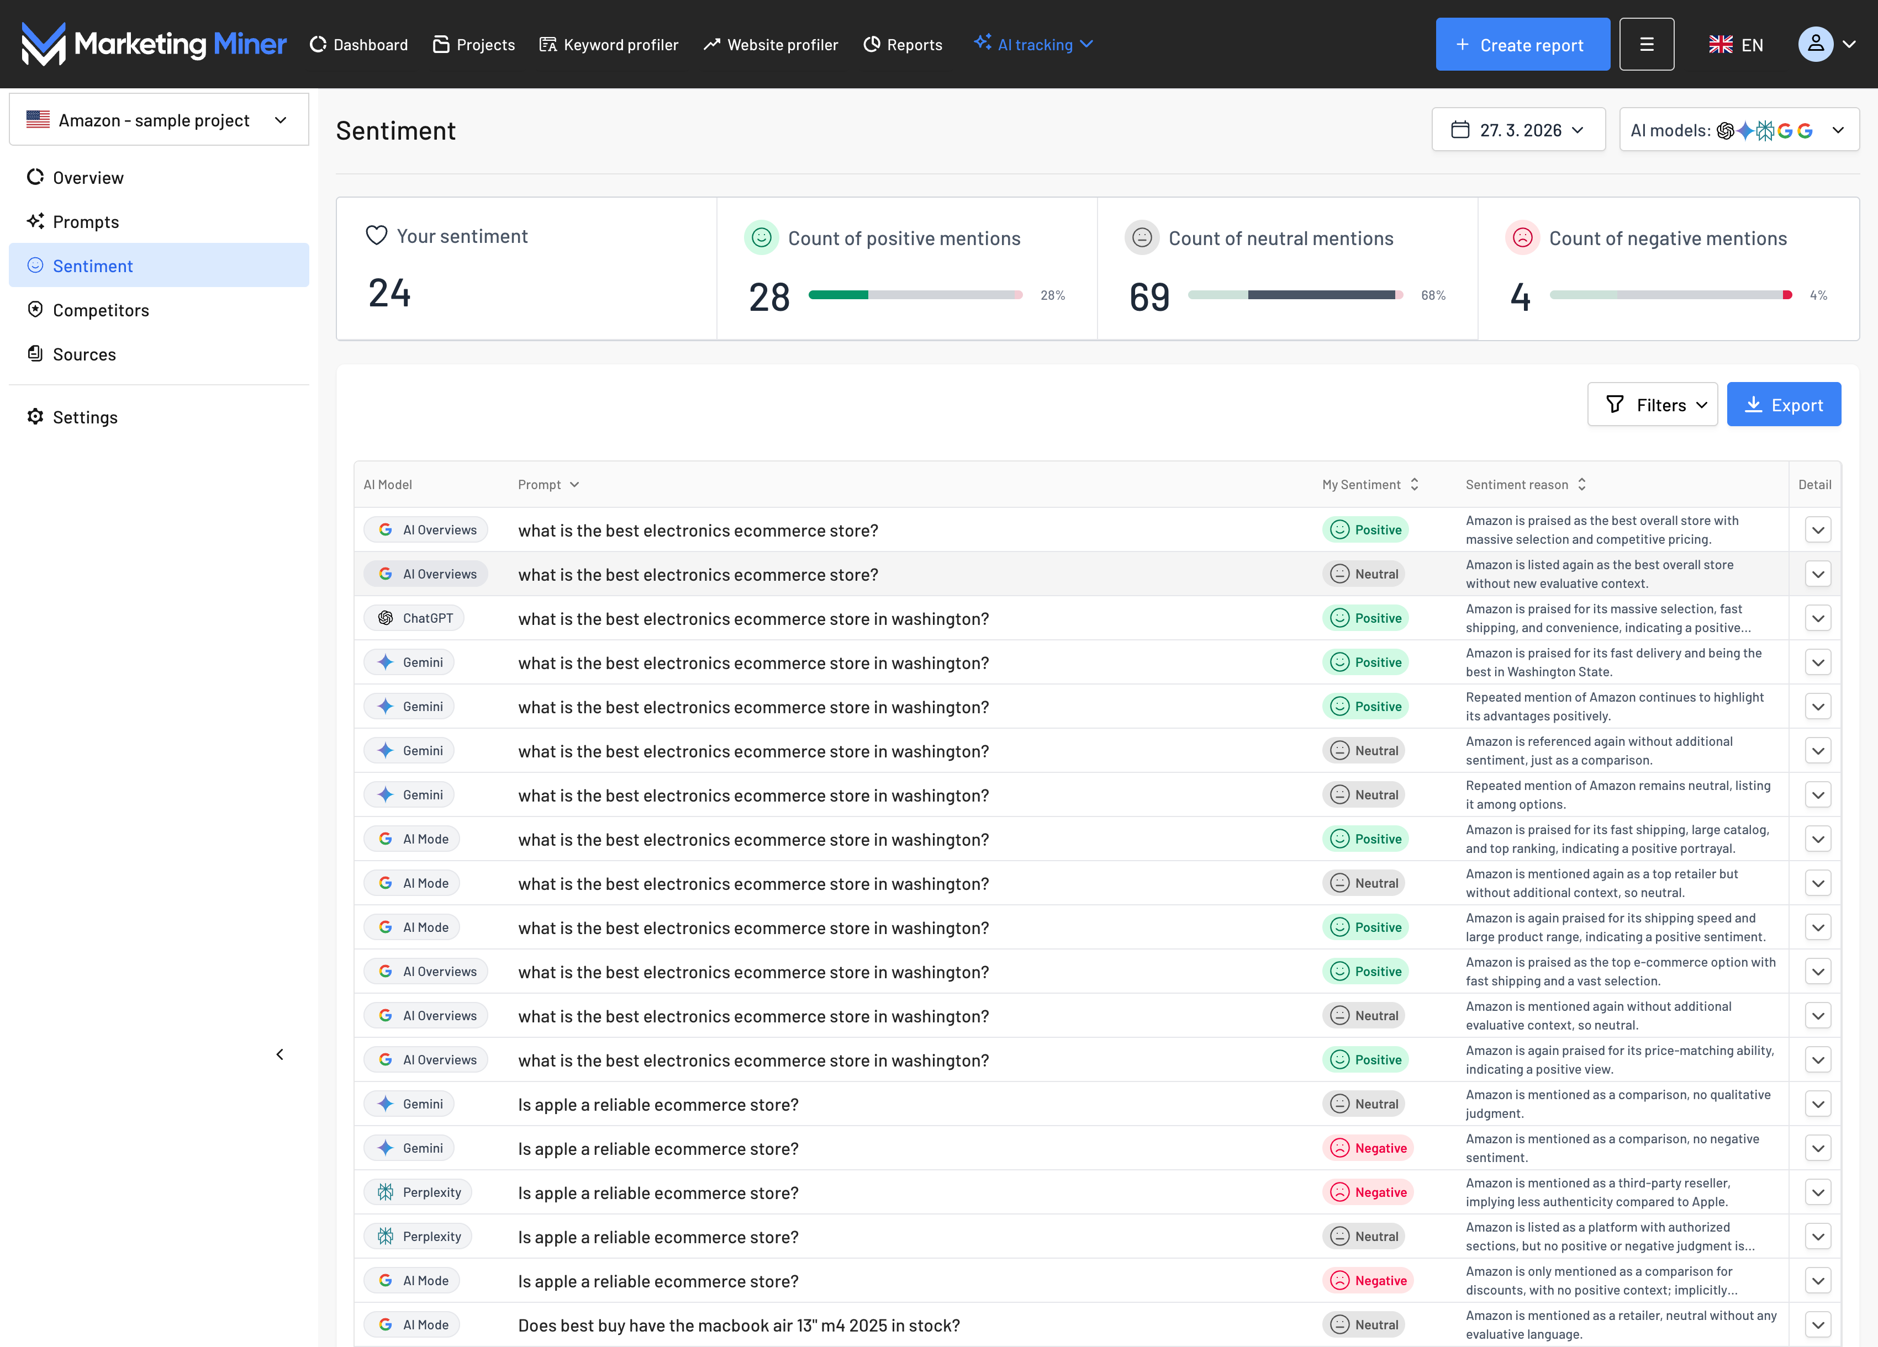Click the Your sentiment heart icon
Screen dimensions: 1878x1347
pos(377,236)
